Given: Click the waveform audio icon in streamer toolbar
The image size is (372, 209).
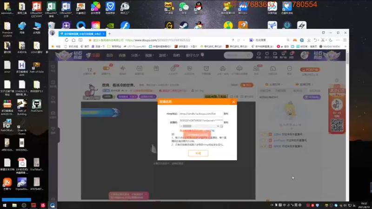Looking at the screenshot, I should tap(123, 68).
